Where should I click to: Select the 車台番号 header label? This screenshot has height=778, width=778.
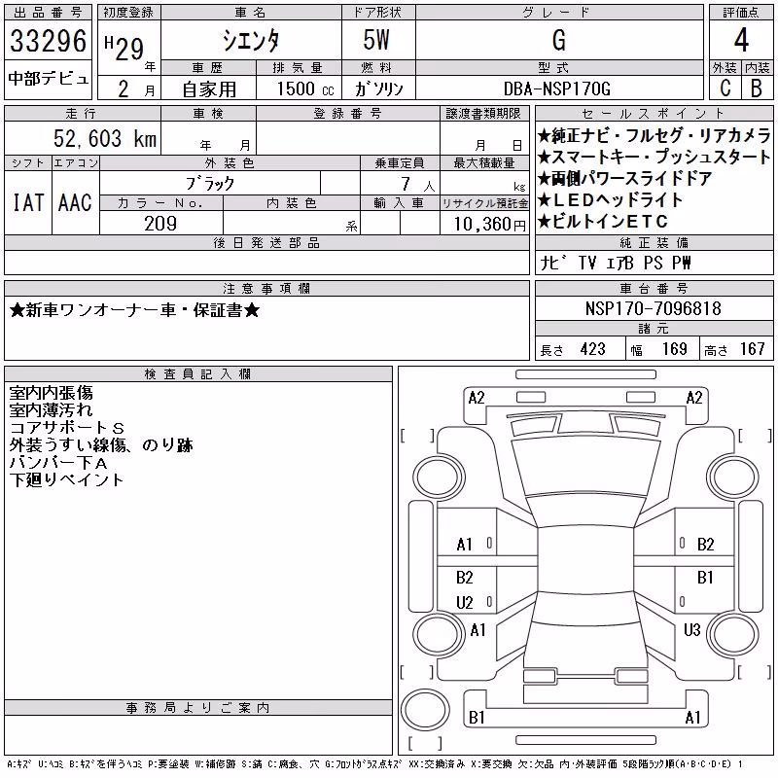[x=654, y=288]
